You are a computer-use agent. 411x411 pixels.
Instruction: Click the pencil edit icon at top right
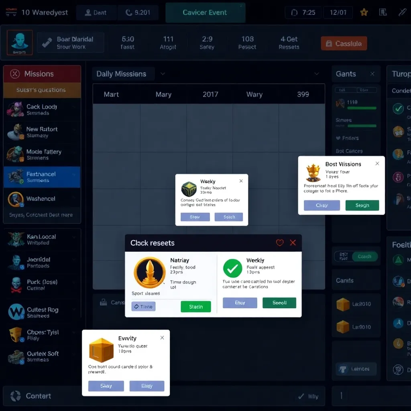click(402, 12)
